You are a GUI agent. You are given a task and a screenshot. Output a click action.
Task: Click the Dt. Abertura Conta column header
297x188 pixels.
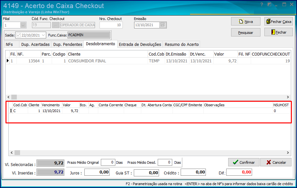[157, 105]
